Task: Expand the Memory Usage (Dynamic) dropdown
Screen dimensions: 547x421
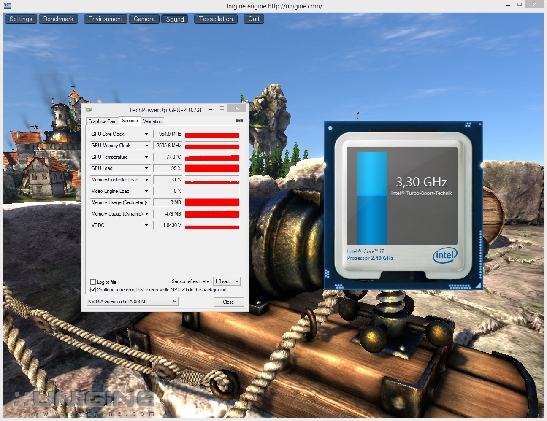Action: point(146,214)
